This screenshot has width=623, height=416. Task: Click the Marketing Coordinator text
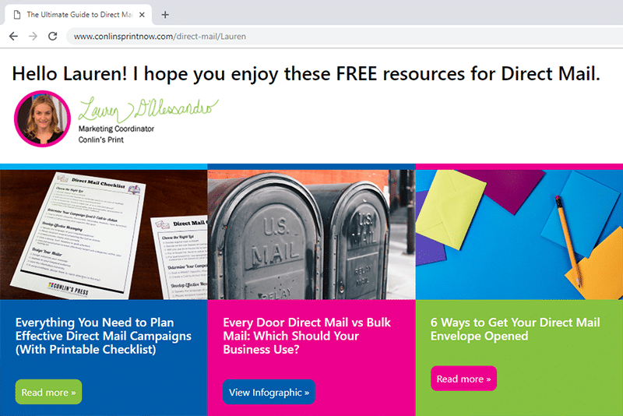(x=116, y=129)
